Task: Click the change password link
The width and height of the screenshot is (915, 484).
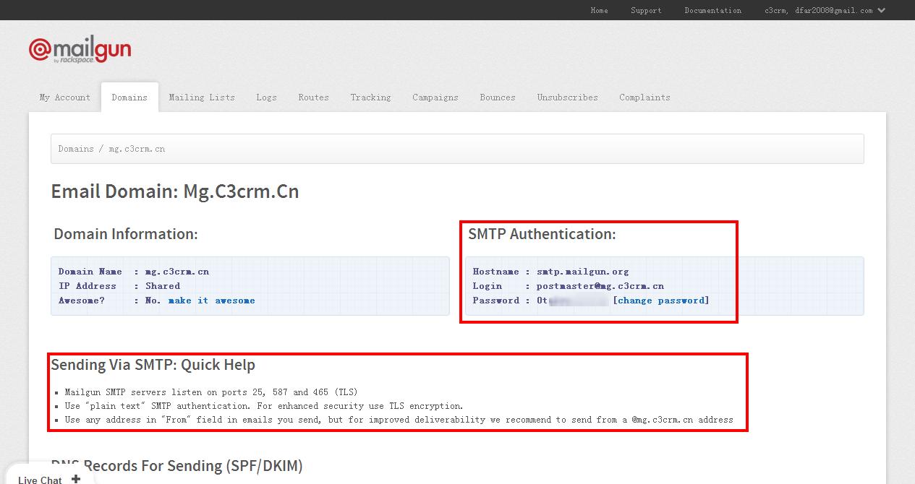Action: tap(661, 301)
